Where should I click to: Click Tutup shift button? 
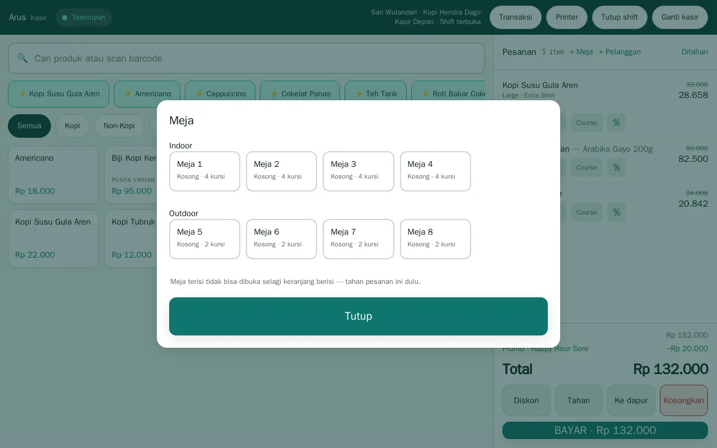(620, 17)
